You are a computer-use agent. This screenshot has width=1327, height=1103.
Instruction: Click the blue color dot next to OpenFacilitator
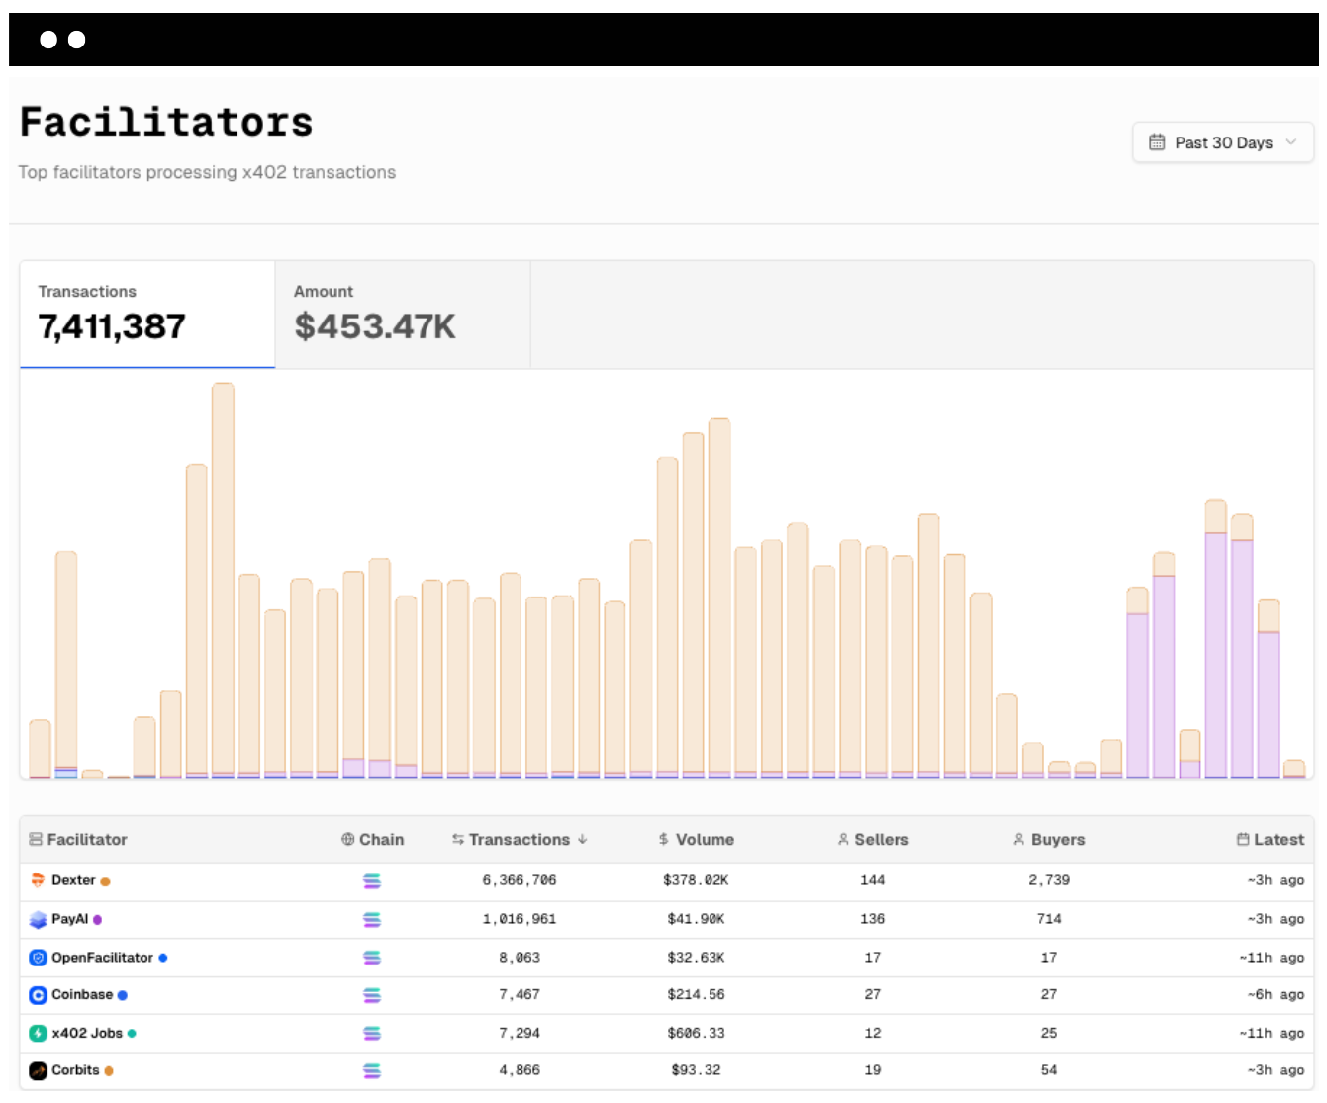pyautogui.click(x=162, y=958)
